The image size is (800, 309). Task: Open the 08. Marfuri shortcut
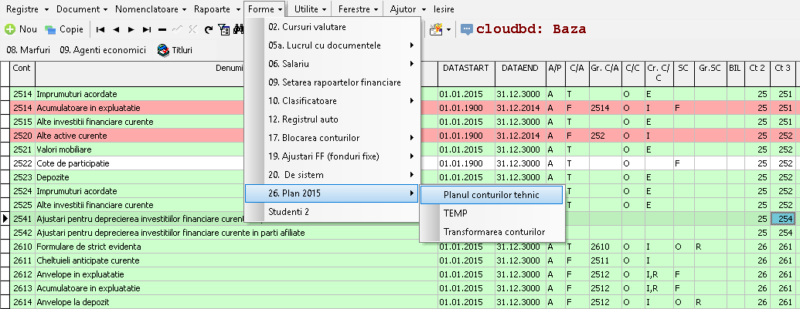pos(28,50)
